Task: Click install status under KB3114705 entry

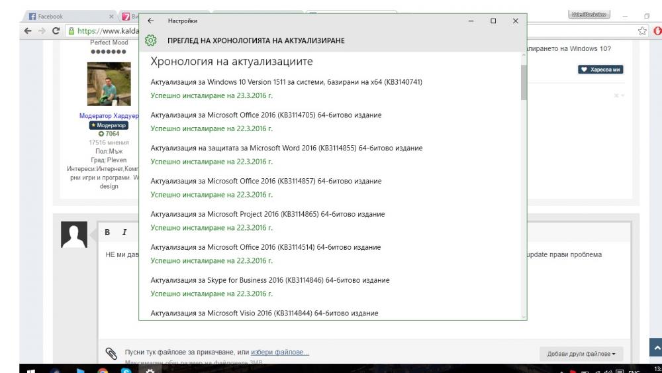Action: tap(212, 129)
